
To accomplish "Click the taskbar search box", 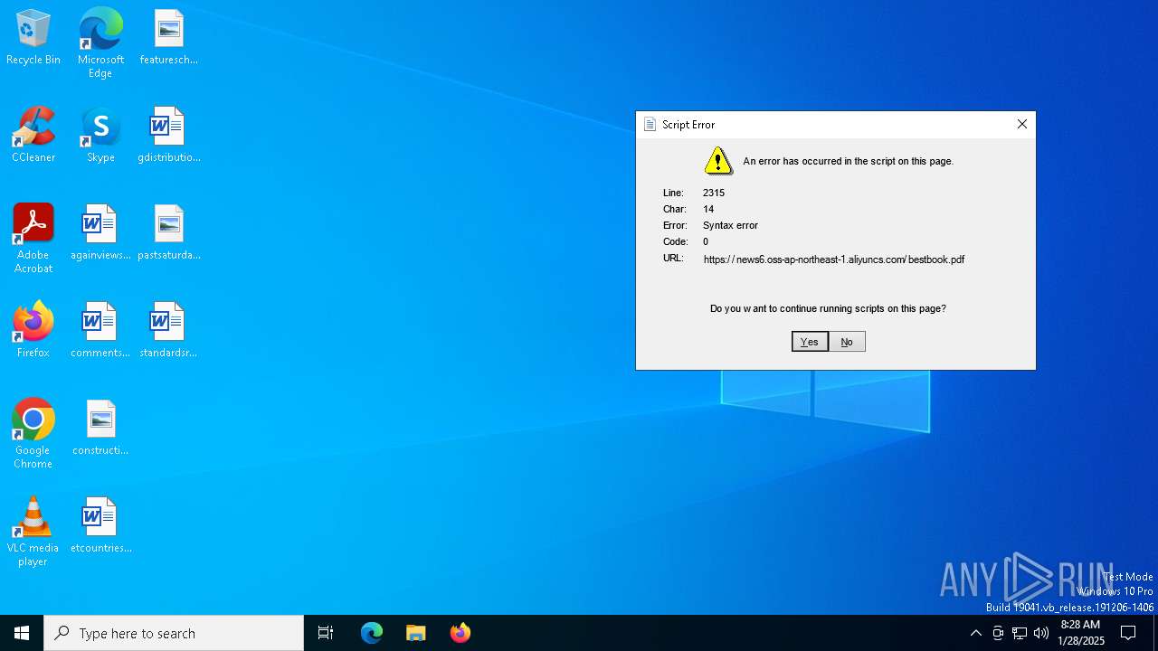I will coord(174,633).
